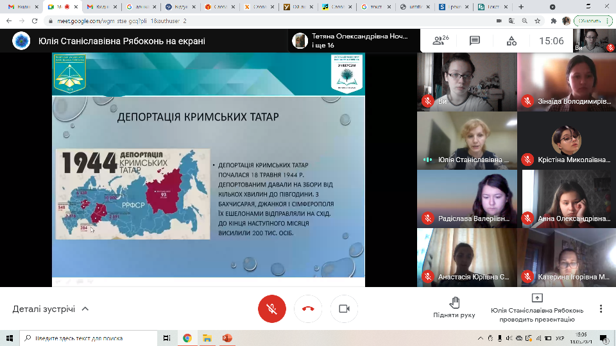Screen dimensions: 616x346
Task: Close the active Meet tab
Action: 76,6
